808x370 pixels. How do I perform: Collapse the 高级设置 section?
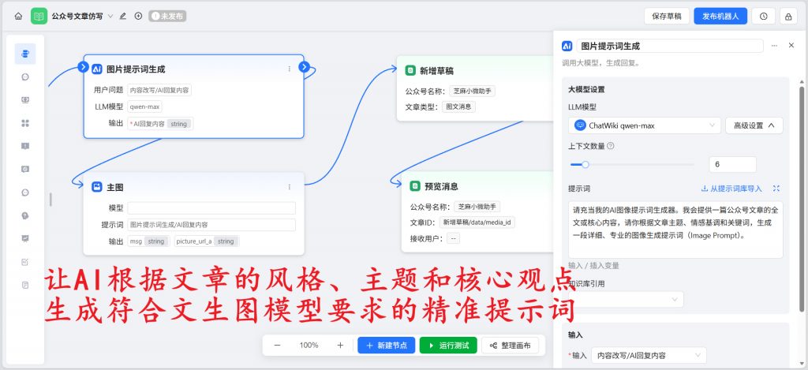tap(754, 125)
